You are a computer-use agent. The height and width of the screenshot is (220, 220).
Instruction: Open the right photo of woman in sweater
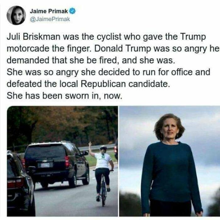click(169, 161)
